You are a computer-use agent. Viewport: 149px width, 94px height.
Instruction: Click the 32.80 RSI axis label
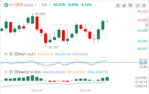pos(143,67)
